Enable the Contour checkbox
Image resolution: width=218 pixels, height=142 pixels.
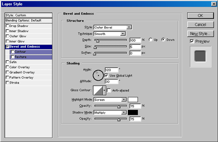click(13, 52)
